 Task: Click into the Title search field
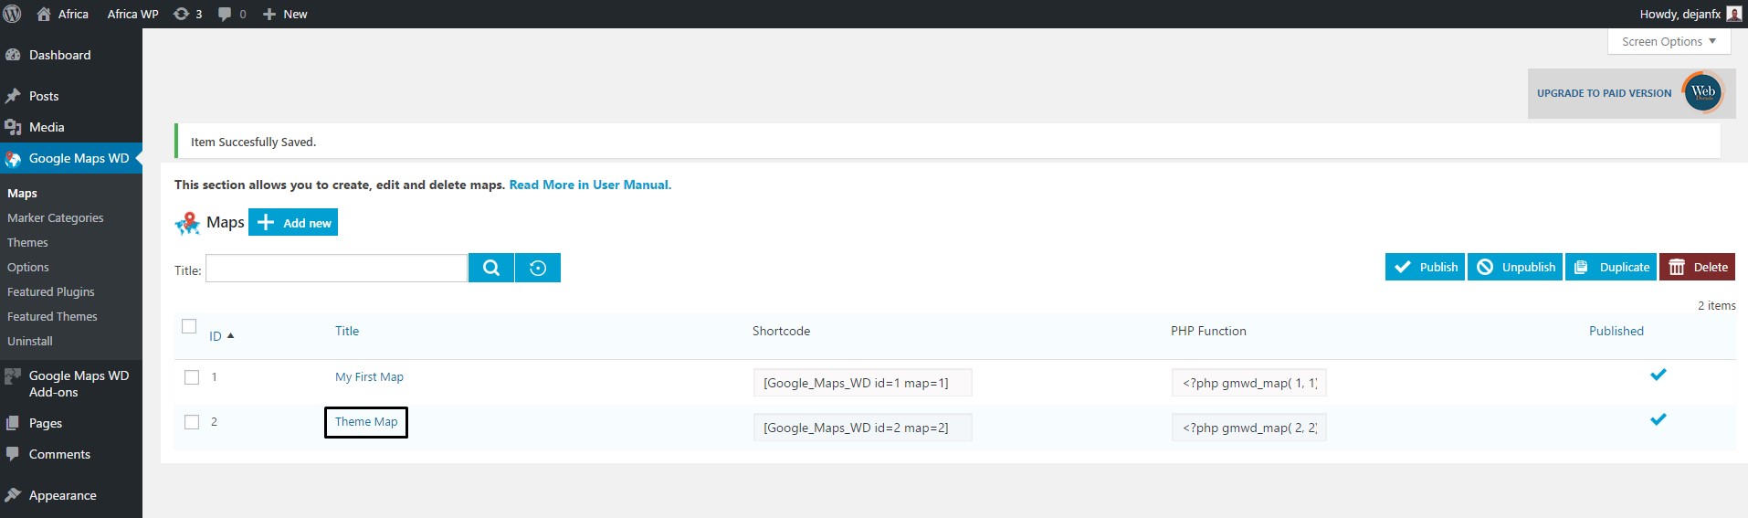336,269
